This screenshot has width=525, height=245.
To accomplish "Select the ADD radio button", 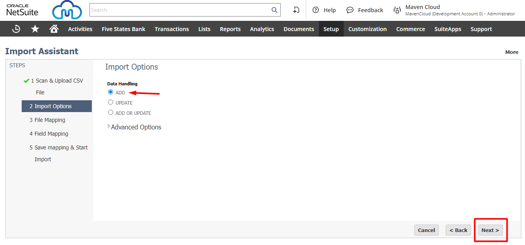I will tap(111, 92).
